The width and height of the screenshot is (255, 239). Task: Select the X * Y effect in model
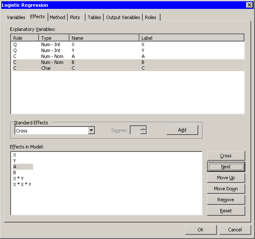[19, 179]
